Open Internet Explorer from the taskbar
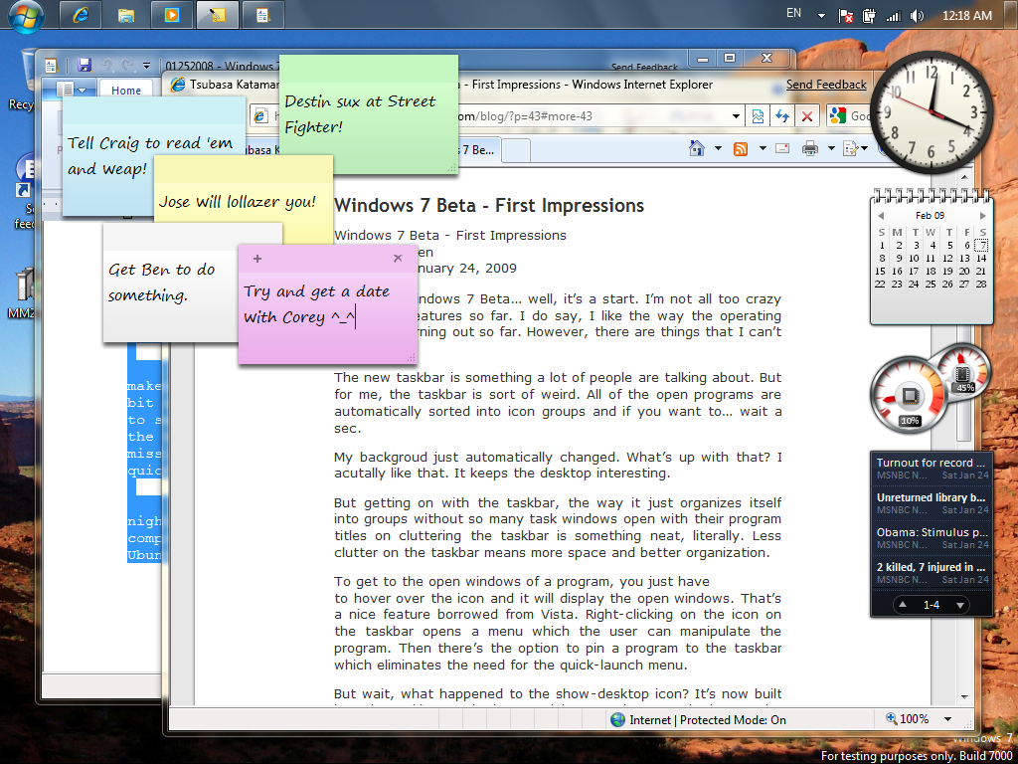The width and height of the screenshot is (1018, 764). tap(81, 15)
